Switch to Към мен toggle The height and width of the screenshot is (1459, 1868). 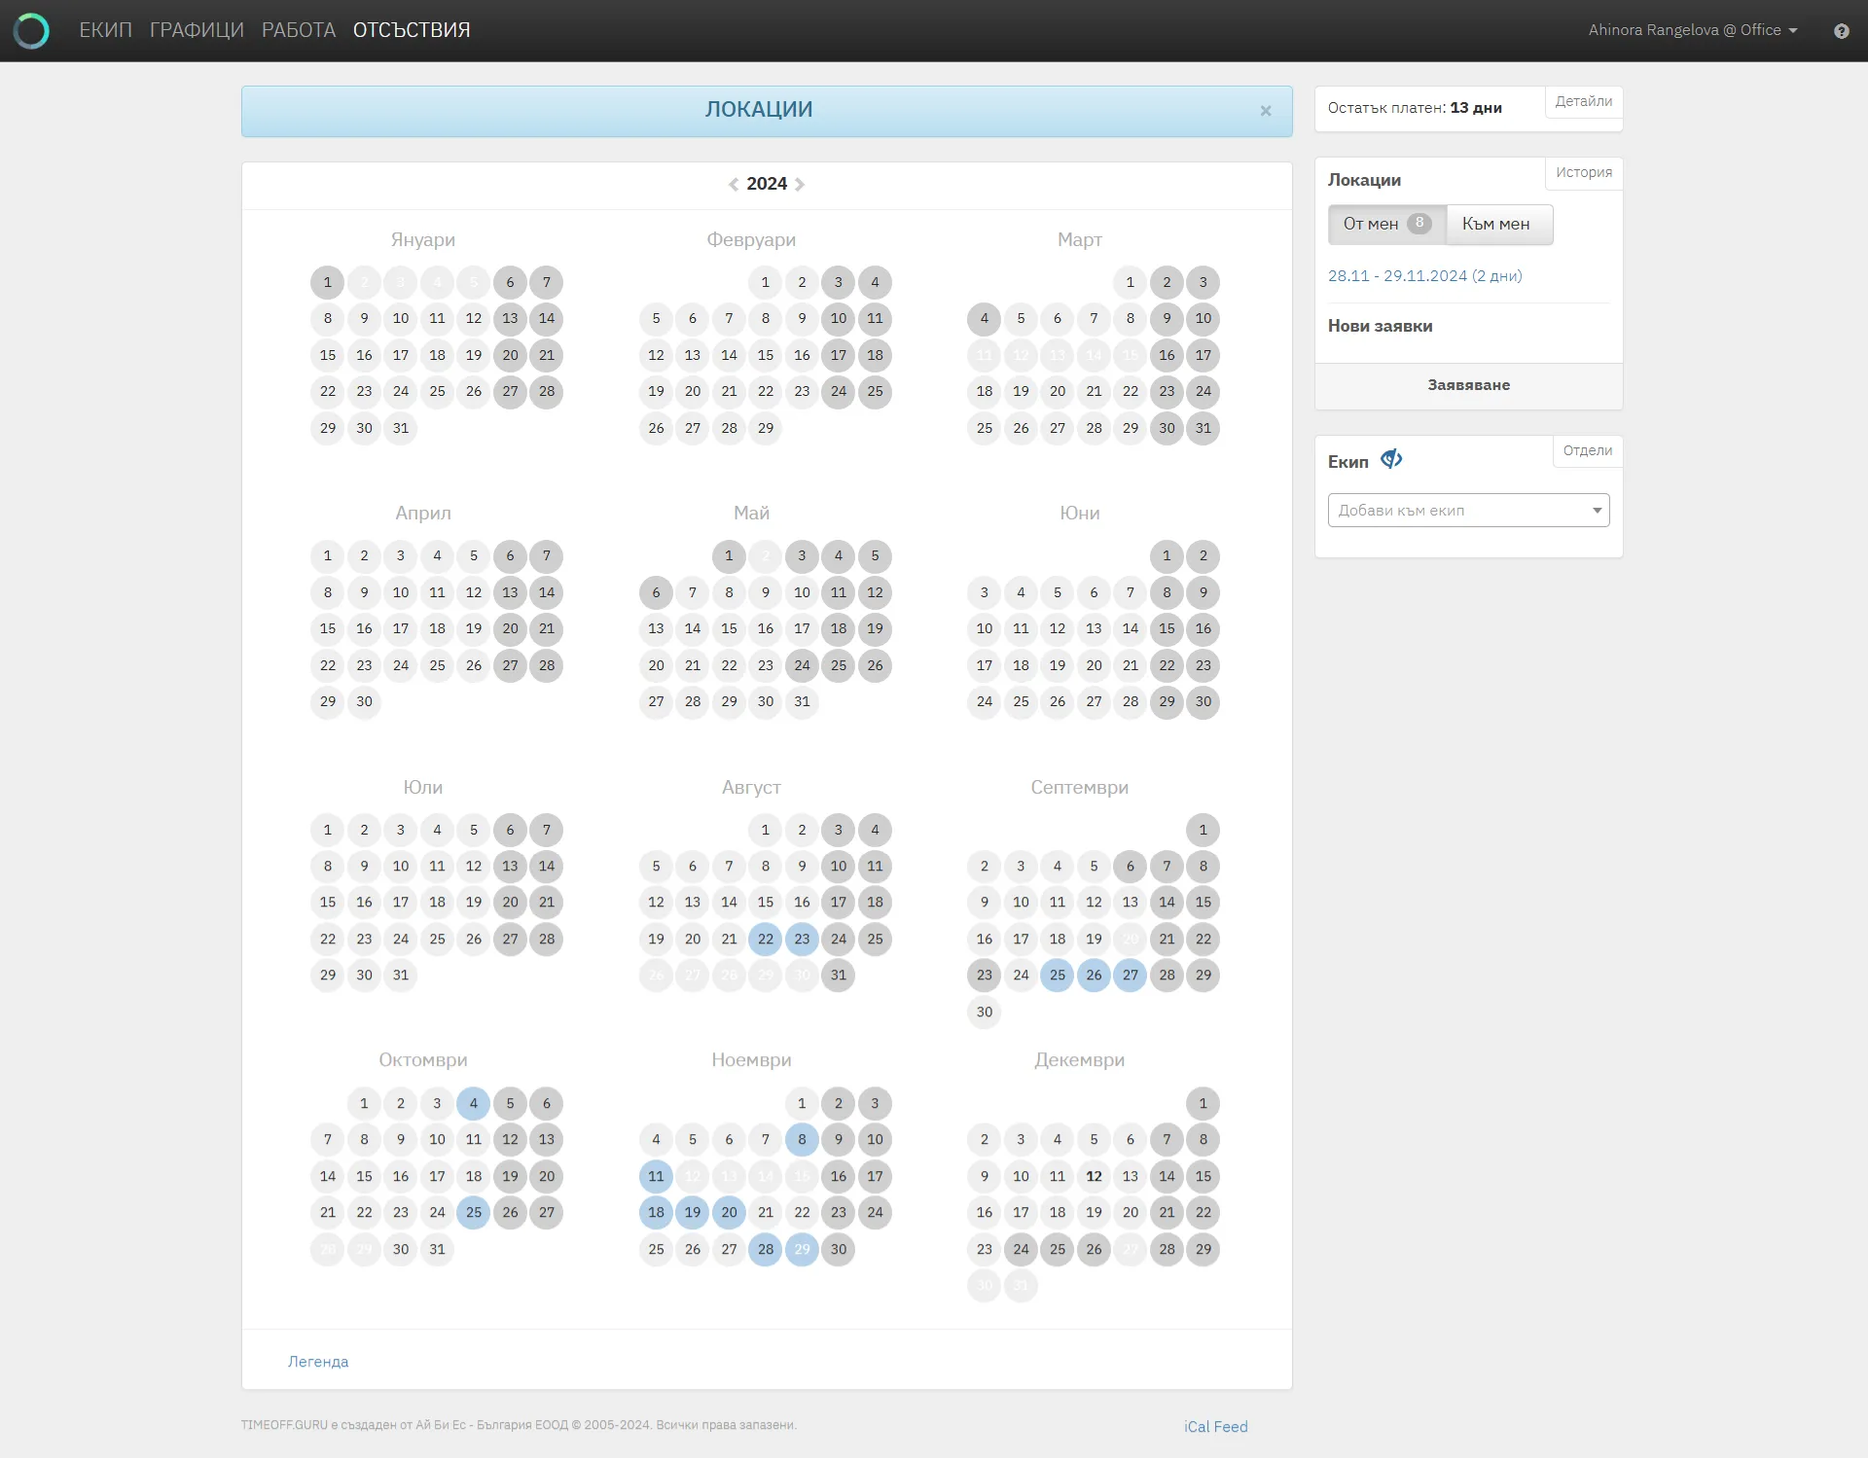click(1499, 225)
